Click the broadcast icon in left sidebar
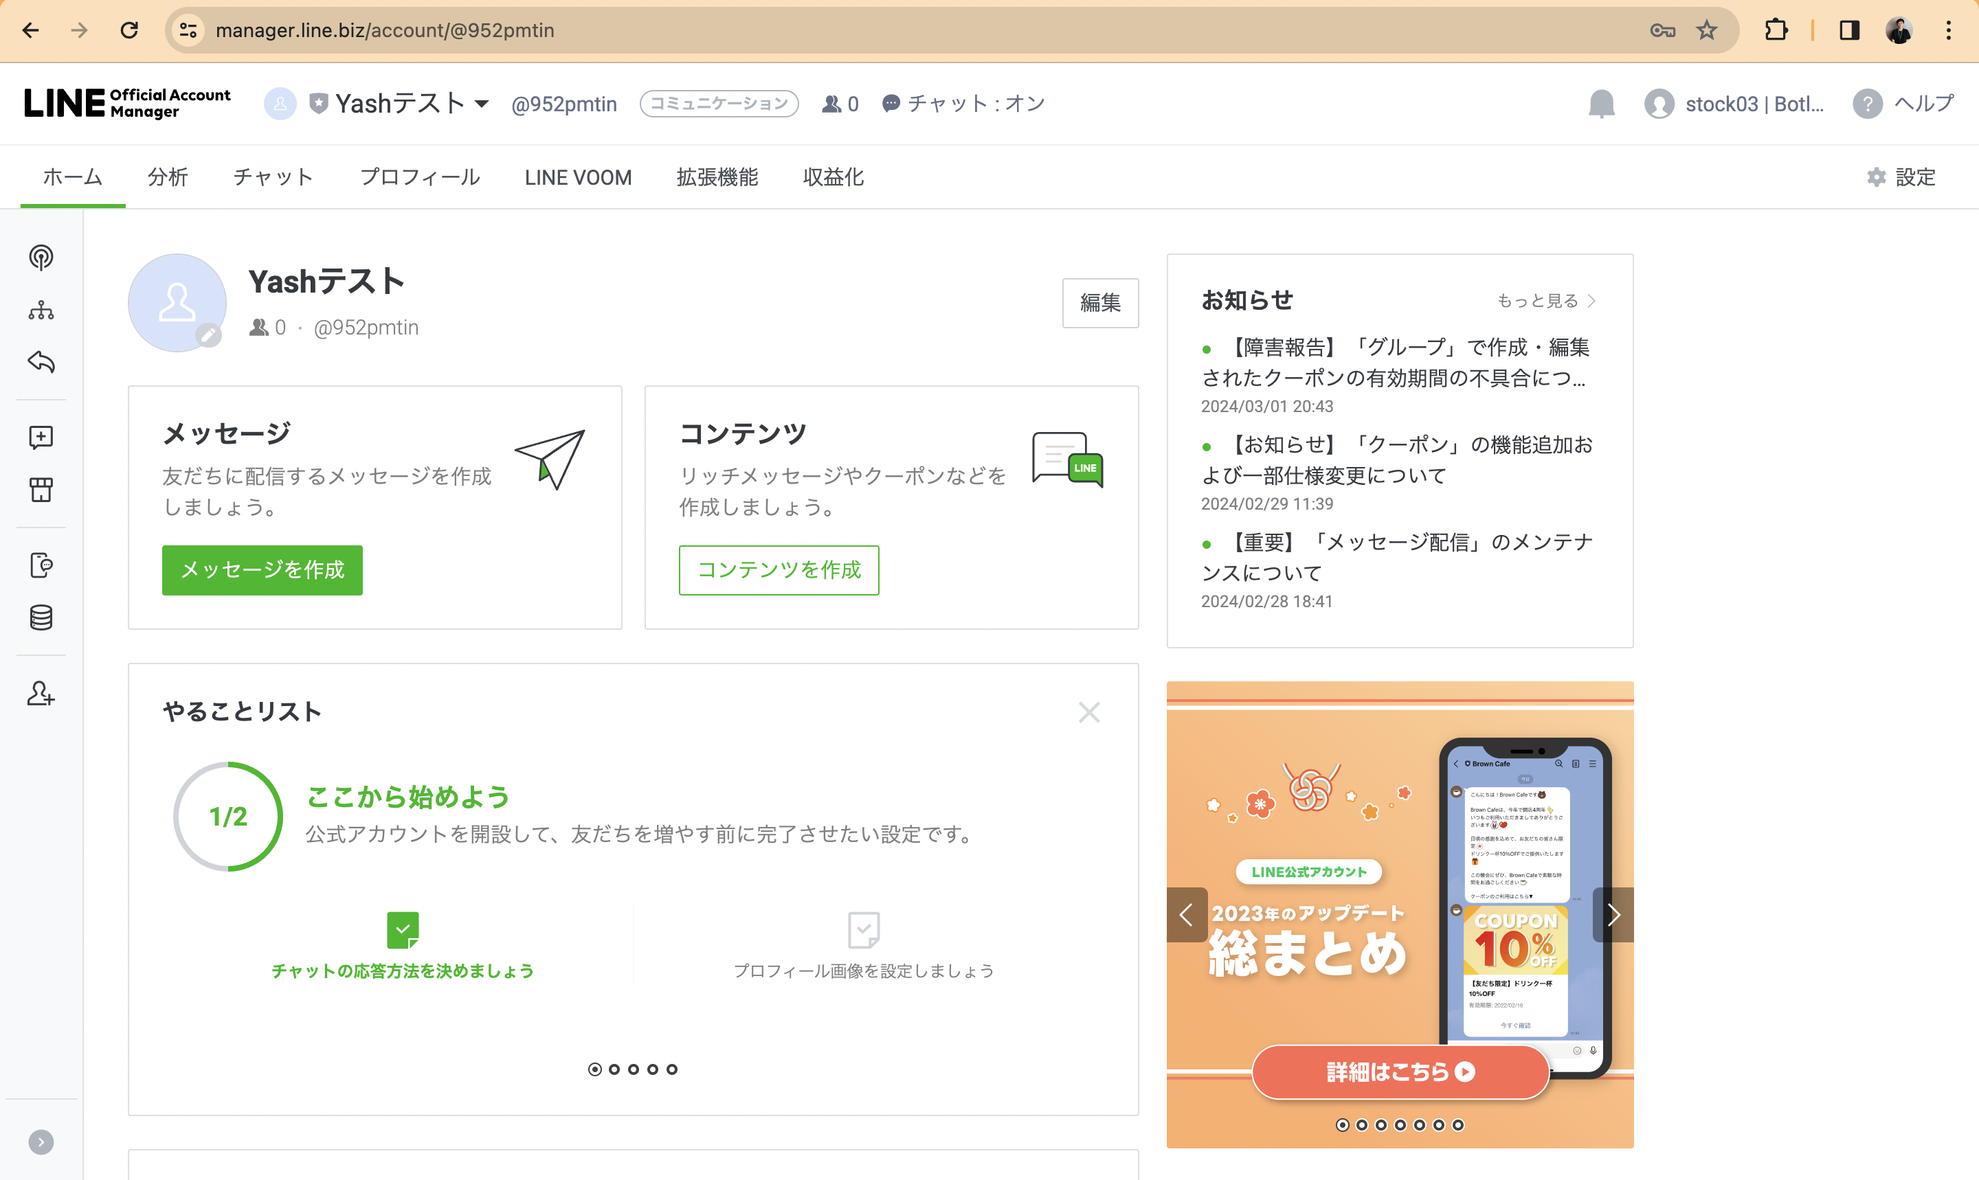 click(41, 258)
